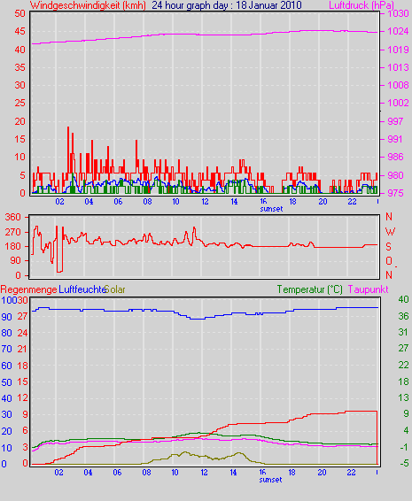Select the 180 wind direction axis value
This screenshot has width=412, height=501.
pos(12,246)
